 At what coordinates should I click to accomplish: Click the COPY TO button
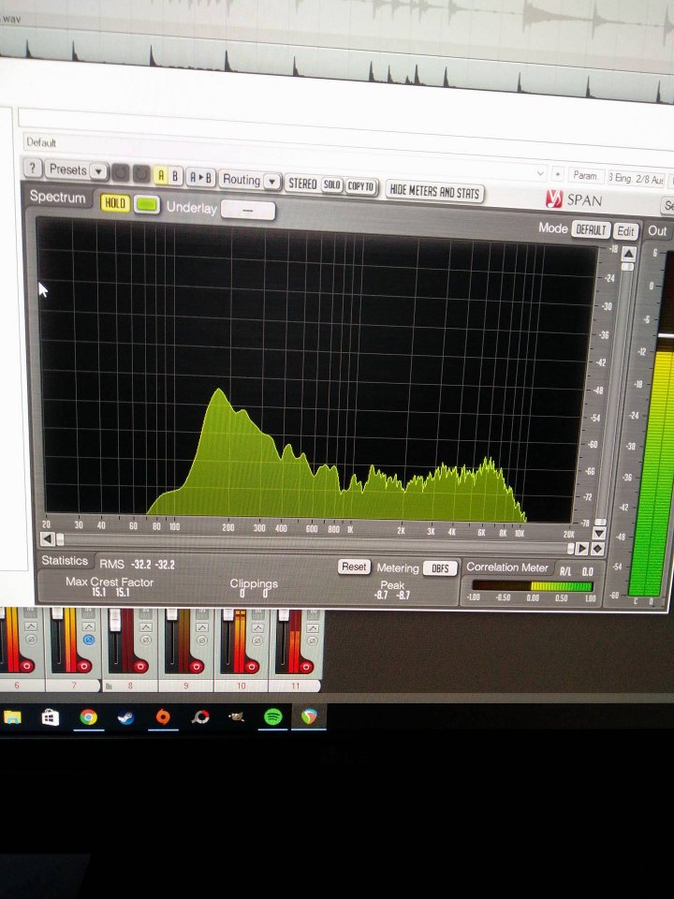tap(360, 186)
